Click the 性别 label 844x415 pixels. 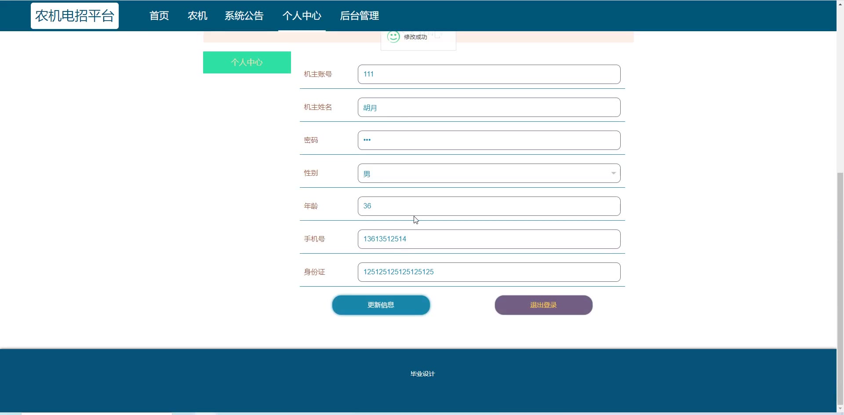pyautogui.click(x=311, y=173)
